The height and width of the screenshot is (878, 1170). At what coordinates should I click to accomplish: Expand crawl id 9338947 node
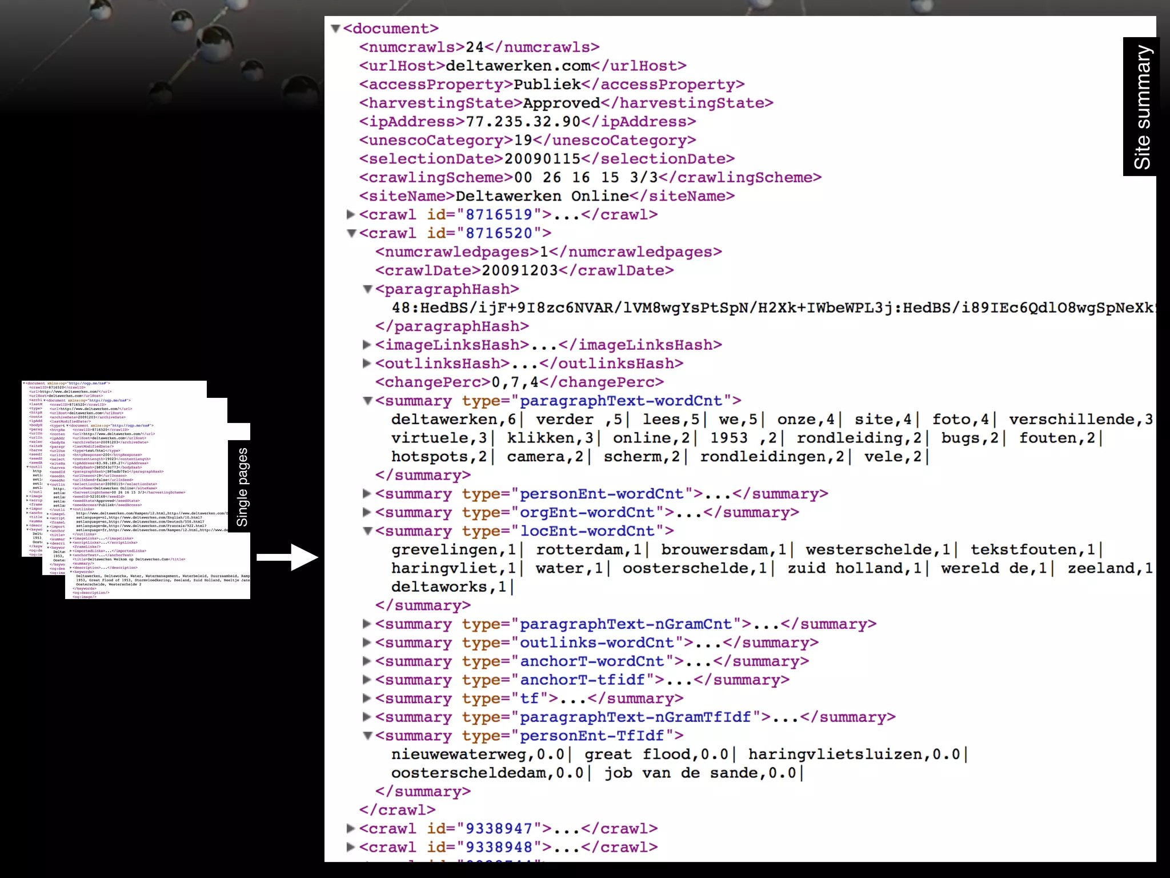pyautogui.click(x=351, y=828)
